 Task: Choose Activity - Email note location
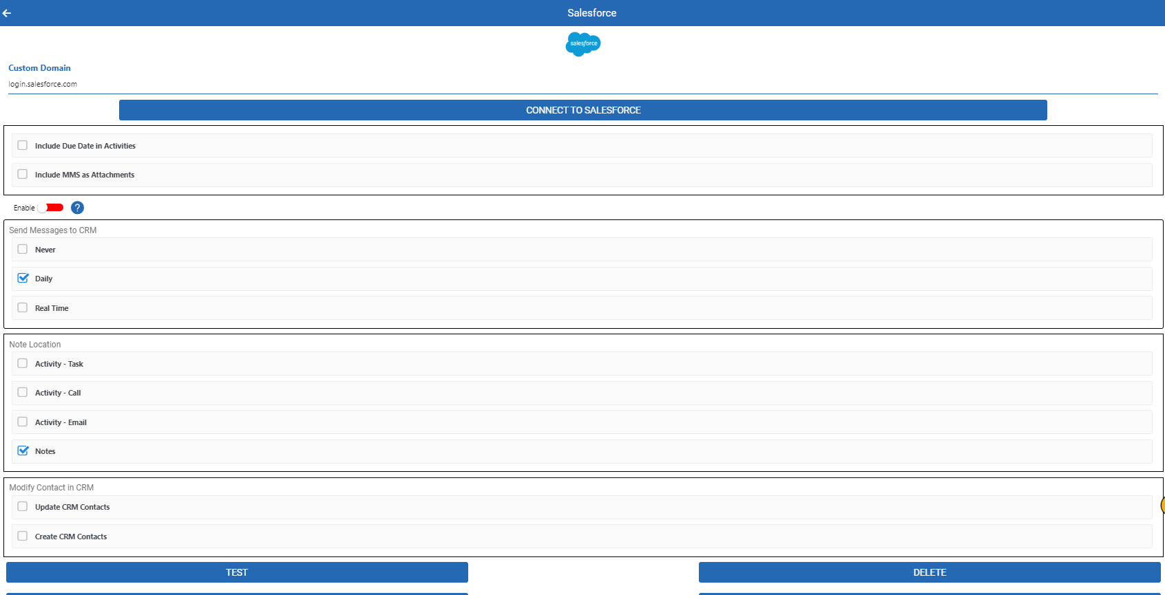coord(23,422)
